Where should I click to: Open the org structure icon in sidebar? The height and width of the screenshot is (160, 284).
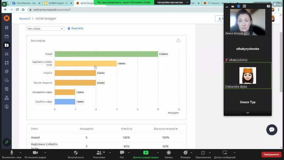(7, 63)
